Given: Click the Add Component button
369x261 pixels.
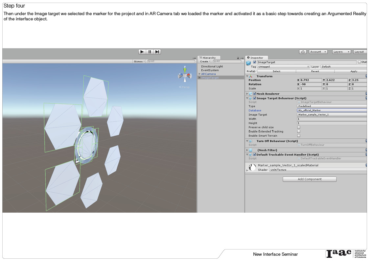Looking at the screenshot, I should coord(309,179).
